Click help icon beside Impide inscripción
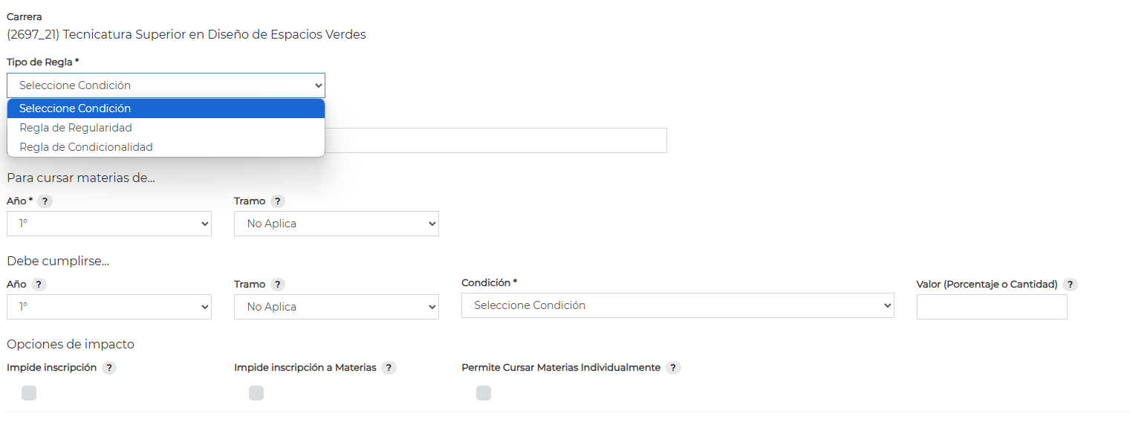Screen dimensions: 1130x422 pyautogui.click(x=109, y=368)
